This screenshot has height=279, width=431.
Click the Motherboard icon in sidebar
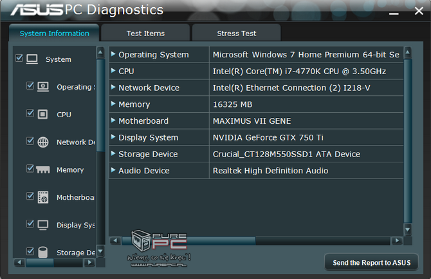pos(43,197)
